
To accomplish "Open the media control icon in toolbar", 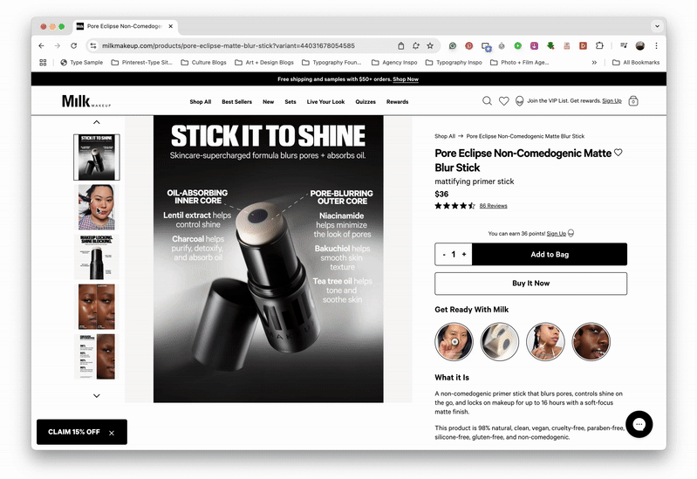I will point(624,46).
